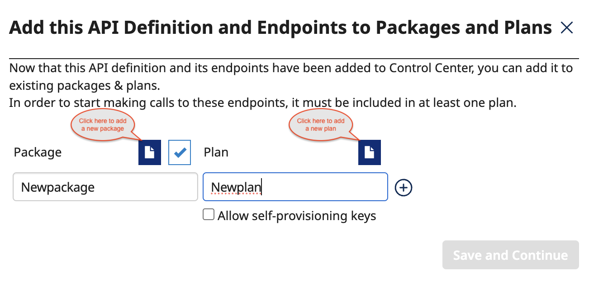
Task: Close the Packages and Plans dialog
Action: click(566, 28)
